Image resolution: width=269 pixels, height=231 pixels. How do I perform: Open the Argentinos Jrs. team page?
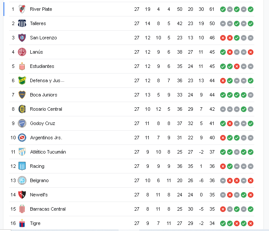[x=46, y=138]
